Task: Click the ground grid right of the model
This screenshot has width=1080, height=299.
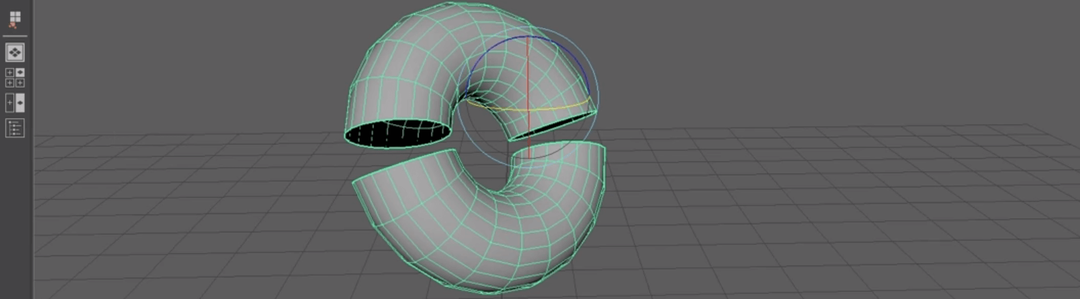Action: click(819, 204)
